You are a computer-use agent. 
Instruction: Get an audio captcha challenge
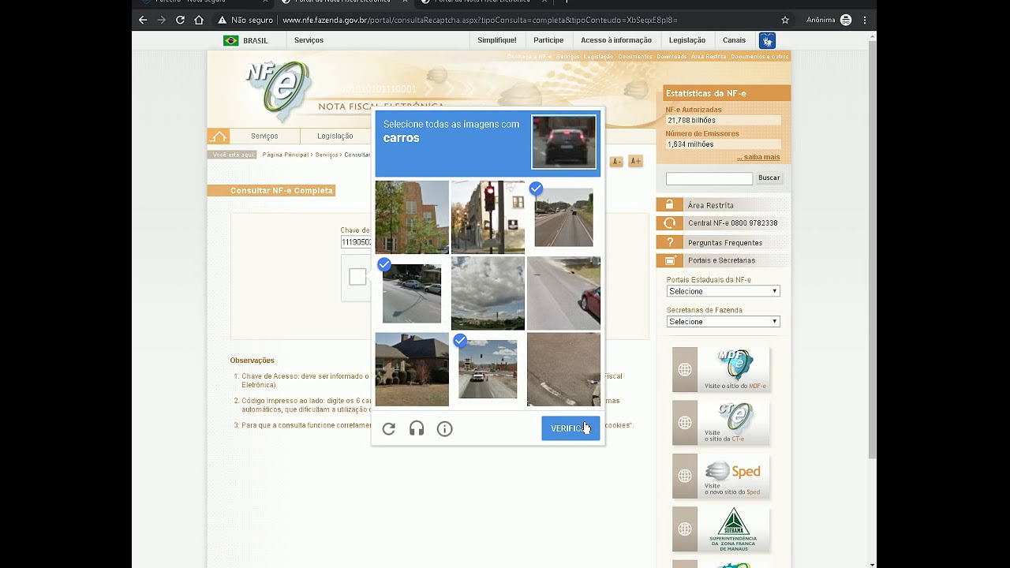[417, 429]
